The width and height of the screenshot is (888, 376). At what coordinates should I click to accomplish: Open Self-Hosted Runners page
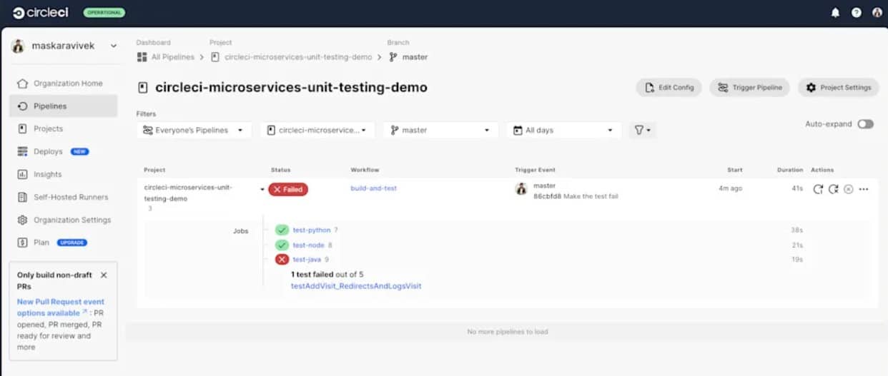(x=71, y=198)
